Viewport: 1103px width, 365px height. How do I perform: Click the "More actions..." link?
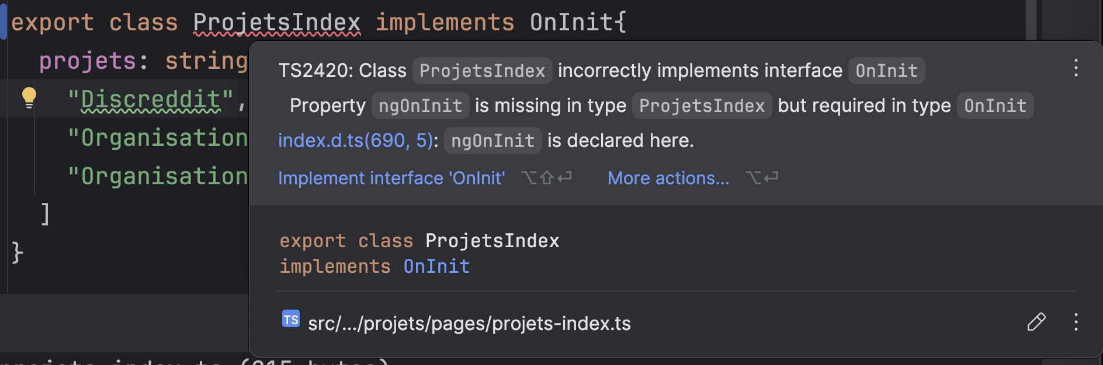point(668,178)
